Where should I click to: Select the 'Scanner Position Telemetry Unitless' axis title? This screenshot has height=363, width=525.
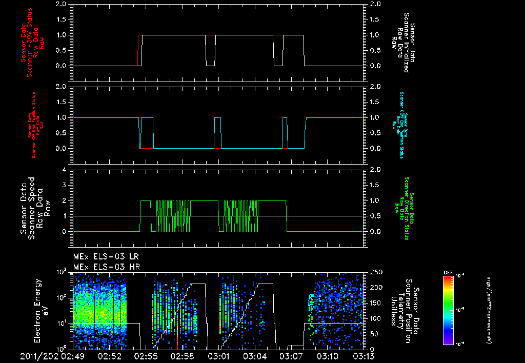405,311
